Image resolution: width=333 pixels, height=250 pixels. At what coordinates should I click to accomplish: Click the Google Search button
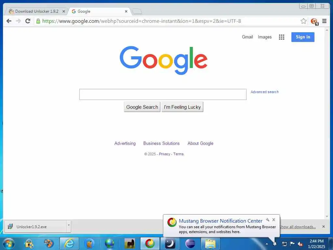(x=142, y=107)
